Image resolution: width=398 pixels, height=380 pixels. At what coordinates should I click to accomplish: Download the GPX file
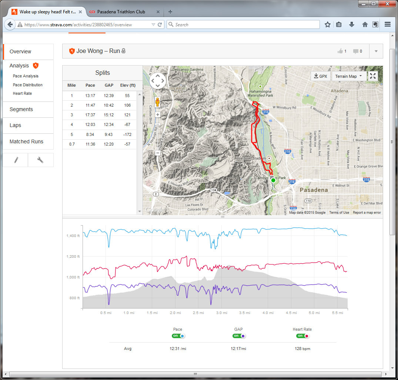[320, 76]
